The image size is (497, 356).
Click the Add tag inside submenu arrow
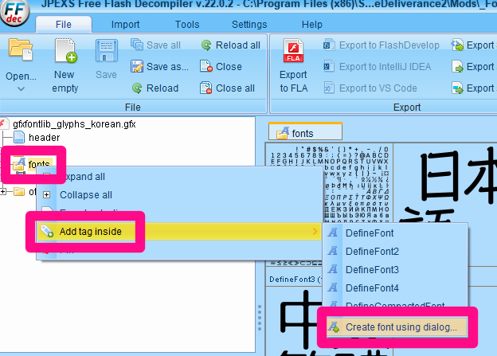click(x=315, y=232)
